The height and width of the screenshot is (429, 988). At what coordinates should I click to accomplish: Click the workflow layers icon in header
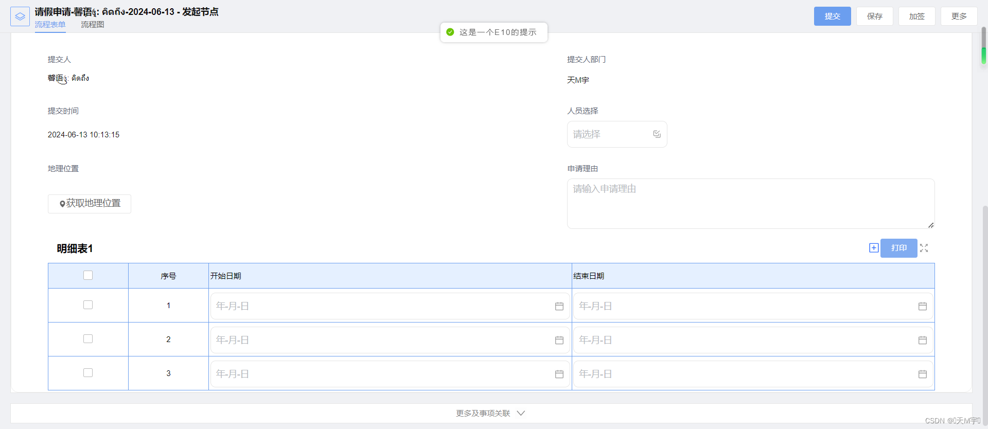coord(20,16)
